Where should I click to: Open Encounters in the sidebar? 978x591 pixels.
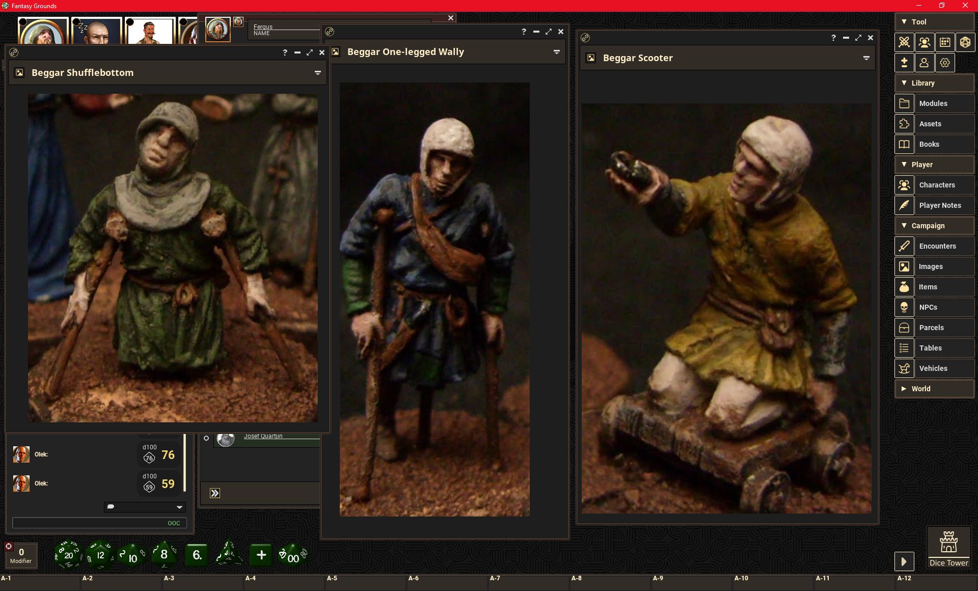(x=934, y=246)
